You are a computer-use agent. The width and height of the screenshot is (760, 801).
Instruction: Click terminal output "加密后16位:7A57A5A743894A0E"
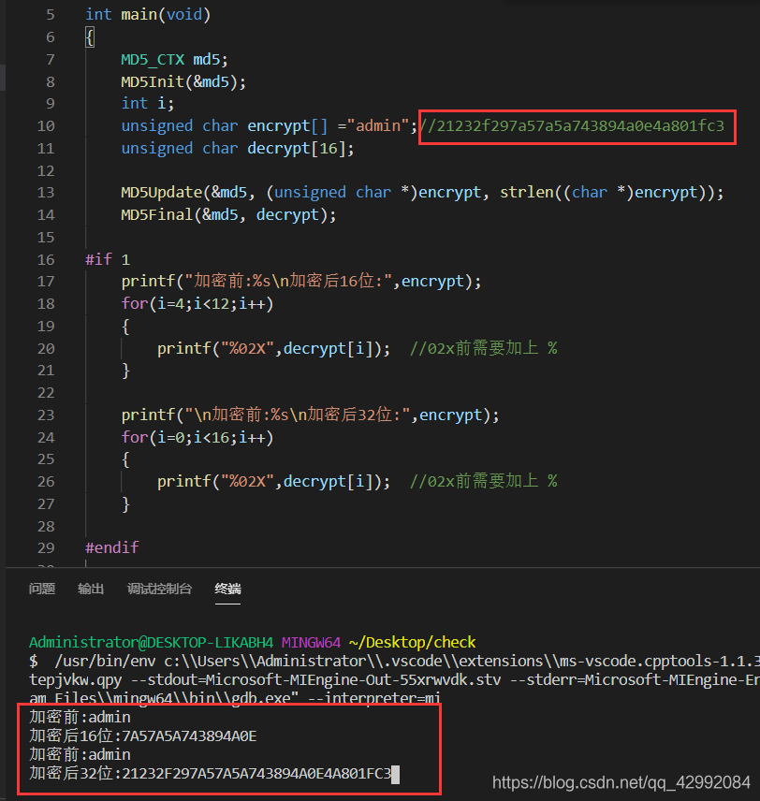point(143,735)
